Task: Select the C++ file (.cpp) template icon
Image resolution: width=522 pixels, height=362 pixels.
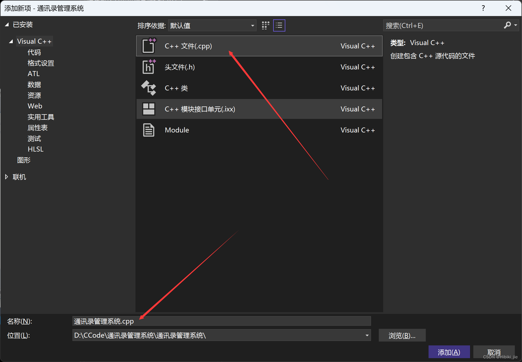Action: click(149, 46)
